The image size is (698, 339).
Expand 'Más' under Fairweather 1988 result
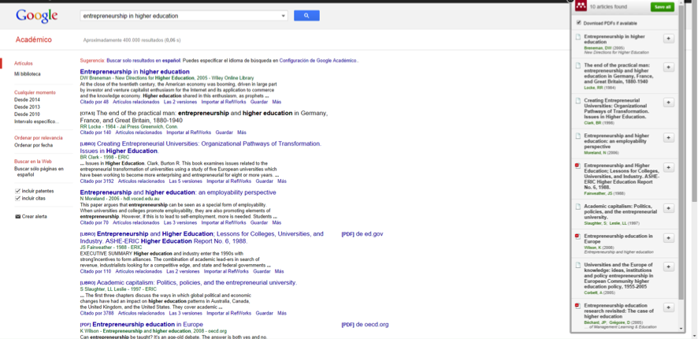[279, 271]
